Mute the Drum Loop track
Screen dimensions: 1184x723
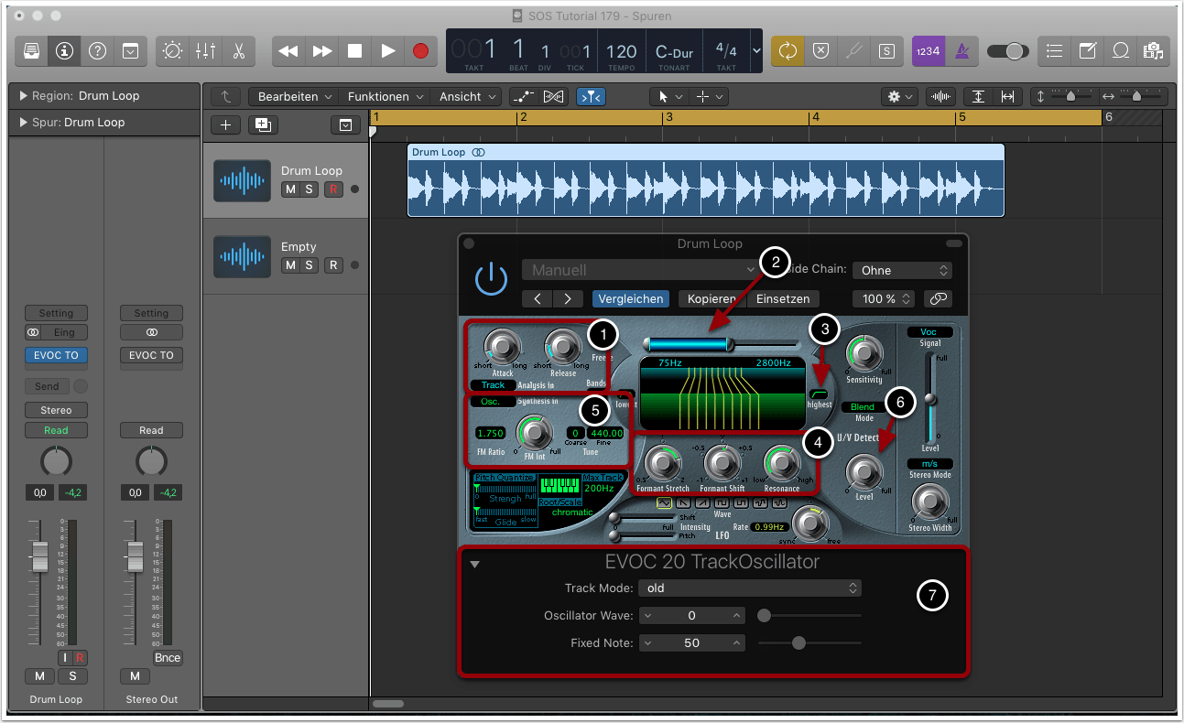pyautogui.click(x=290, y=189)
